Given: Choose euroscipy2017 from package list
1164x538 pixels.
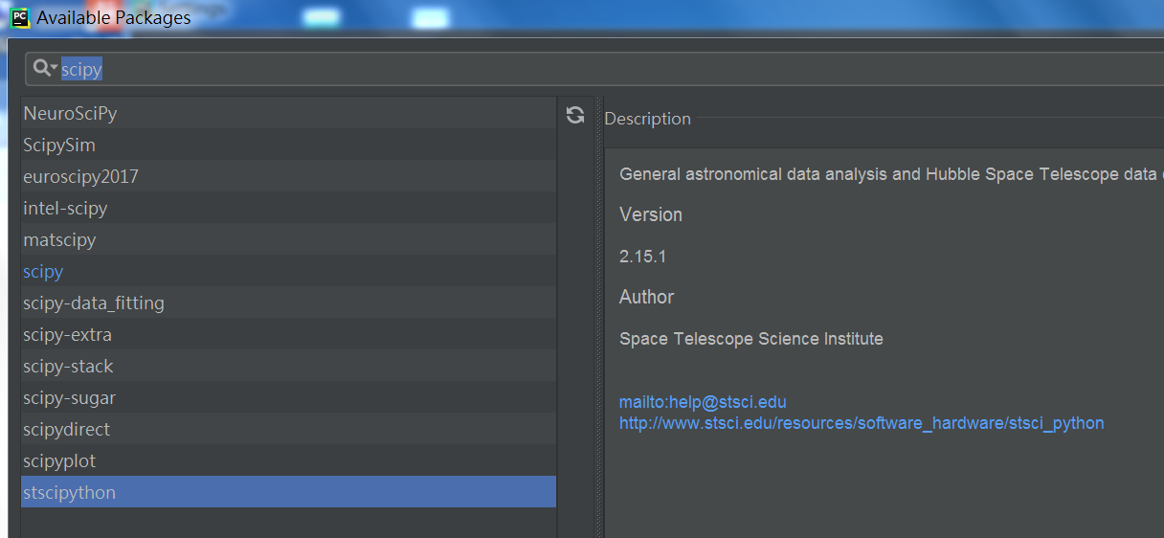Looking at the screenshot, I should (x=288, y=176).
